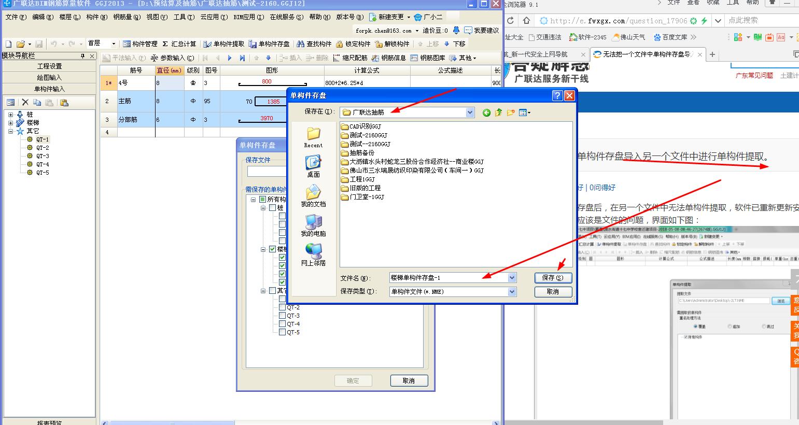Click 文件名 input field
Image resolution: width=799 pixels, height=425 pixels.
click(448, 278)
